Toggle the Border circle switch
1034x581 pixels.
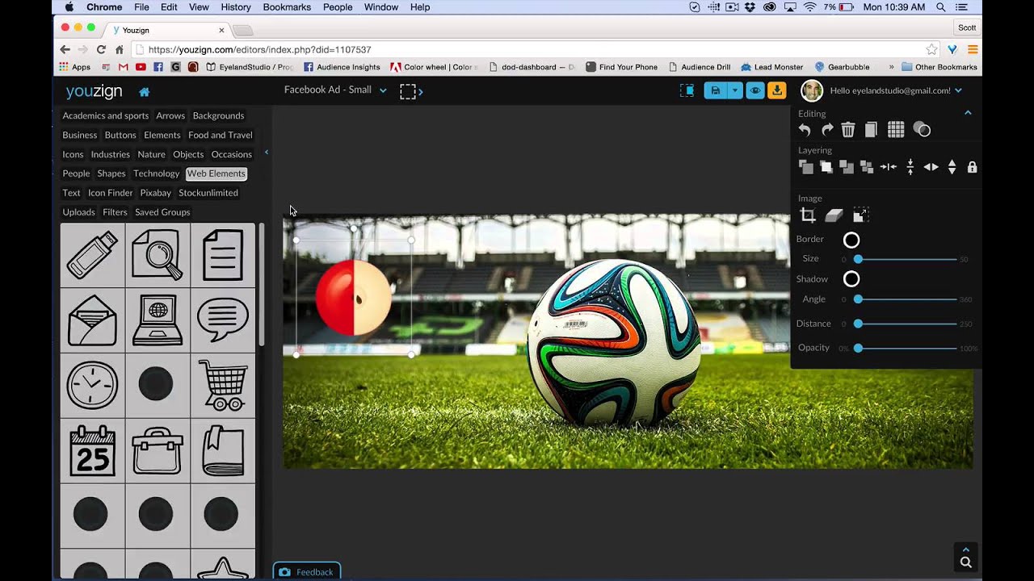point(851,240)
